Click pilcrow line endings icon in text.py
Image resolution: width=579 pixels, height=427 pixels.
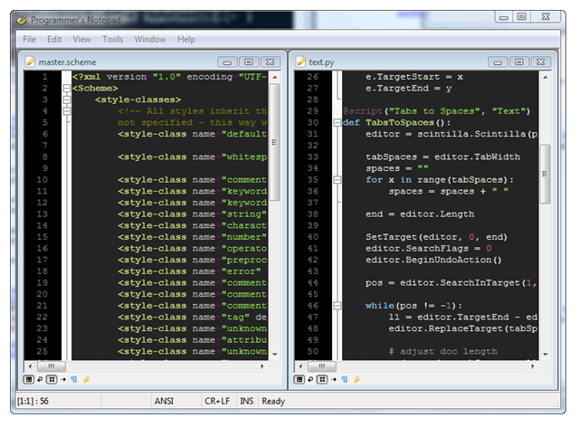pos(345,379)
